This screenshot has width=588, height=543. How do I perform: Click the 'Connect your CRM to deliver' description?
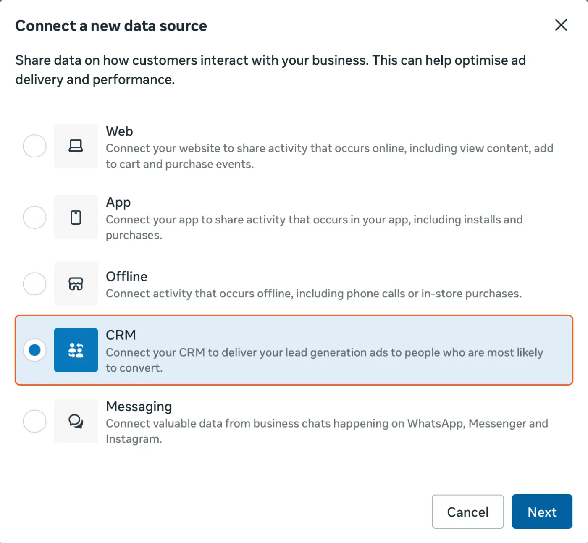(324, 360)
